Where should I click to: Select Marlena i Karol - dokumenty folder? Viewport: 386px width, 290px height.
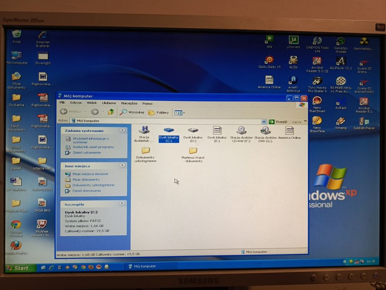193,155
